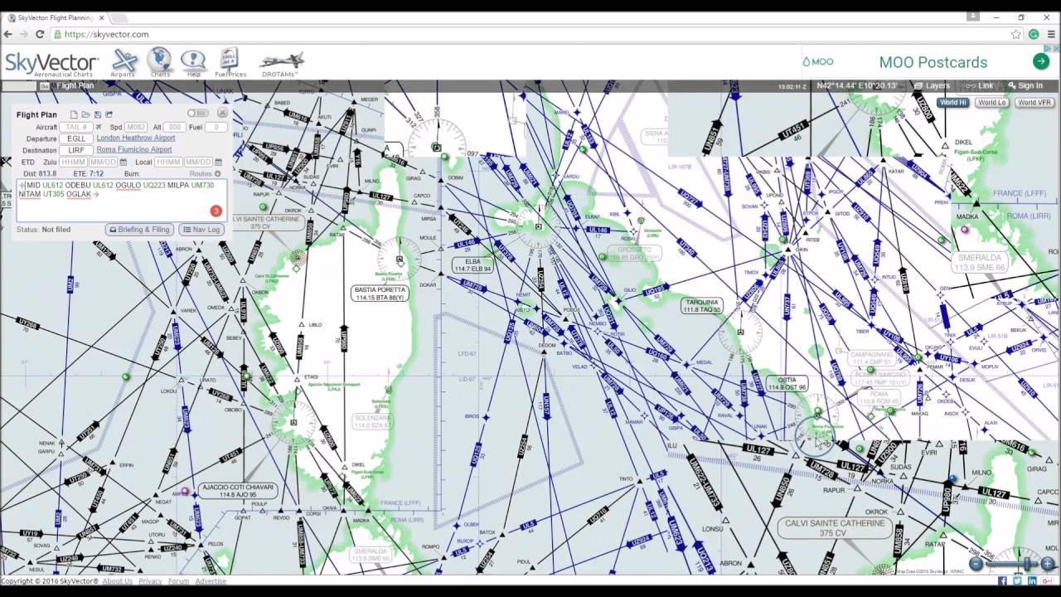Open the London Heathrow Airport link
The image size is (1061, 597).
tap(135, 138)
